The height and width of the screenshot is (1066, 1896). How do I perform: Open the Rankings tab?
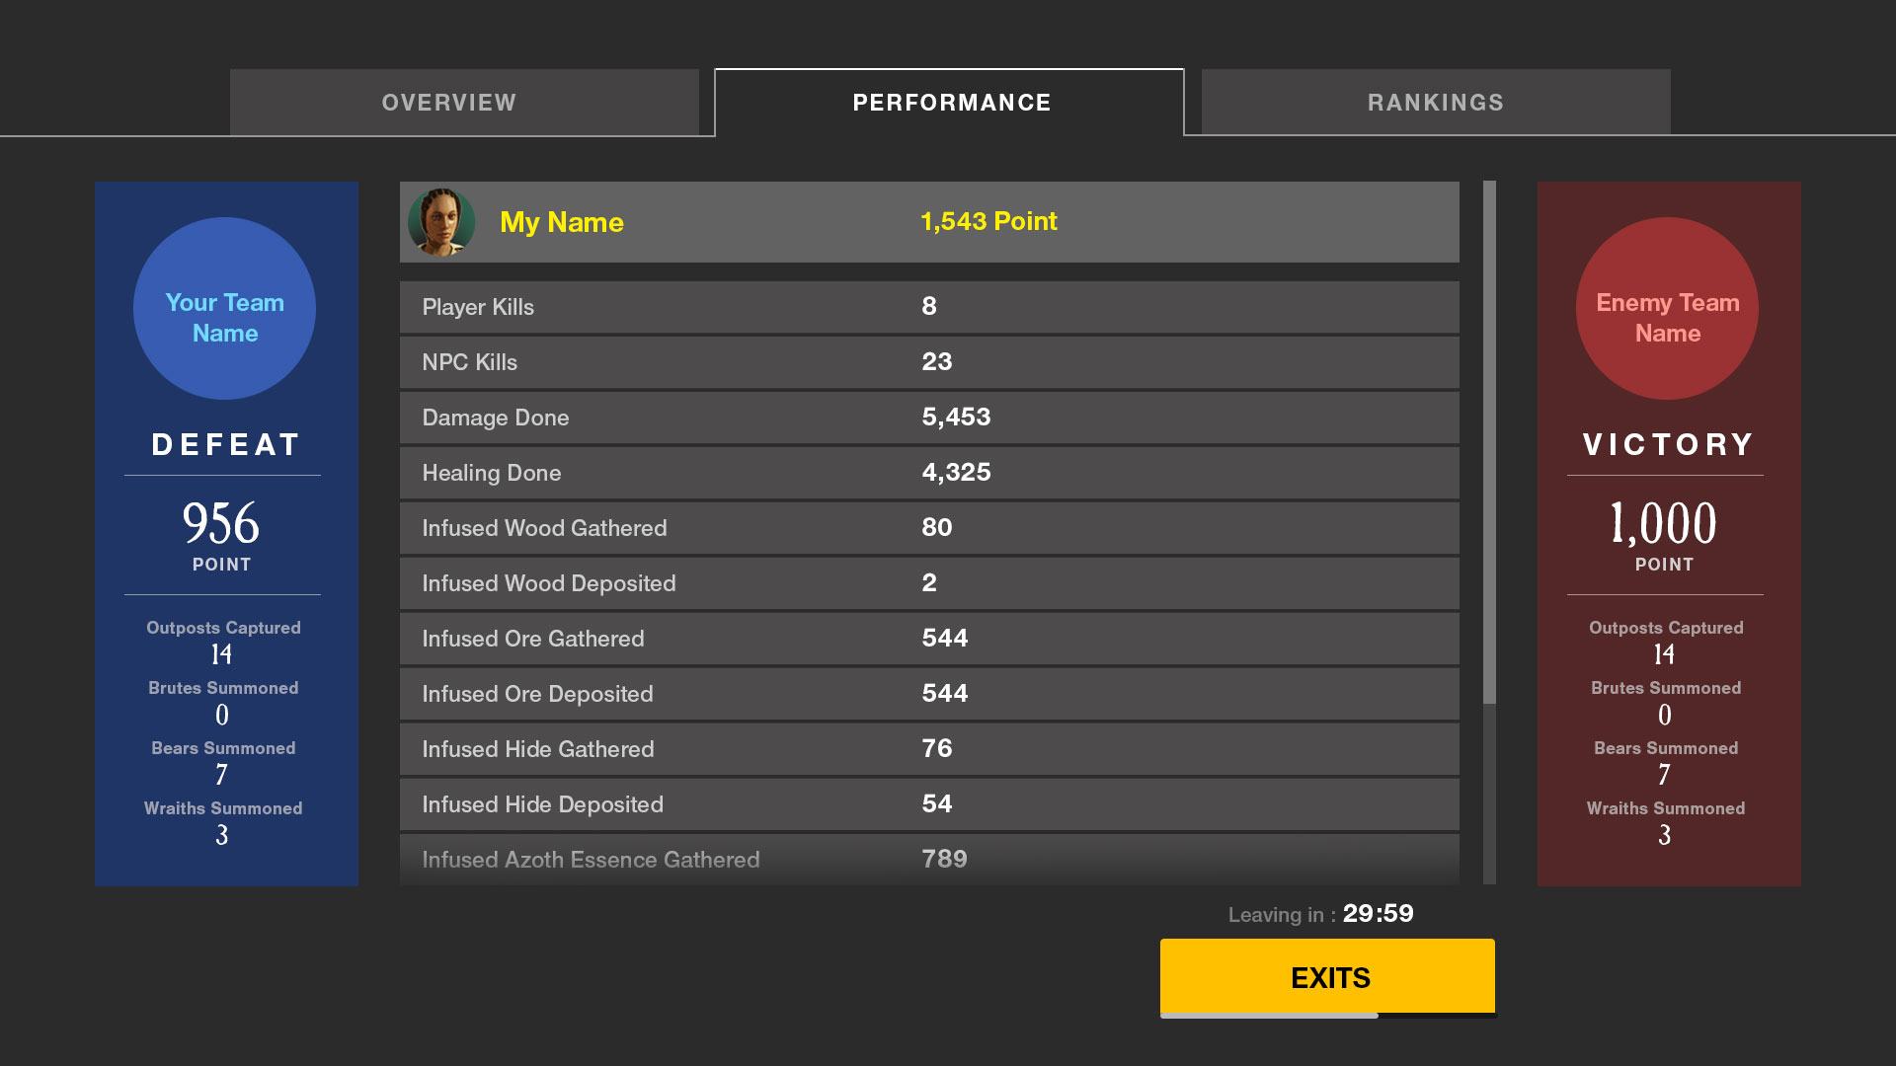(x=1436, y=102)
